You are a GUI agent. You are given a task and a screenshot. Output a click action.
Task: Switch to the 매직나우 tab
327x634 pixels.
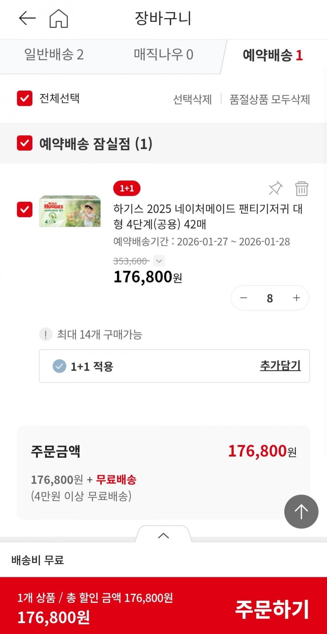pyautogui.click(x=163, y=55)
